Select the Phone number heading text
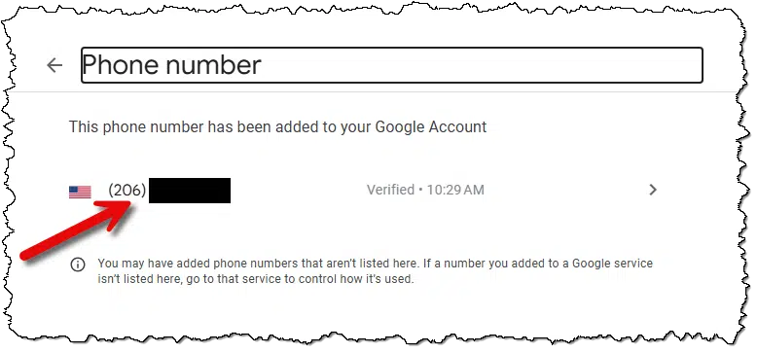The image size is (758, 353). point(172,65)
